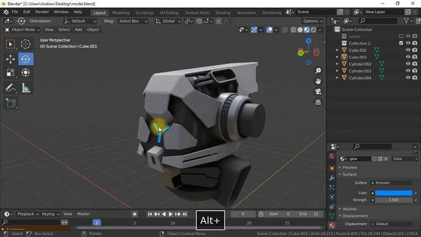Toggle snapping magnet button
The width and height of the screenshot is (421, 237).
[199, 21]
